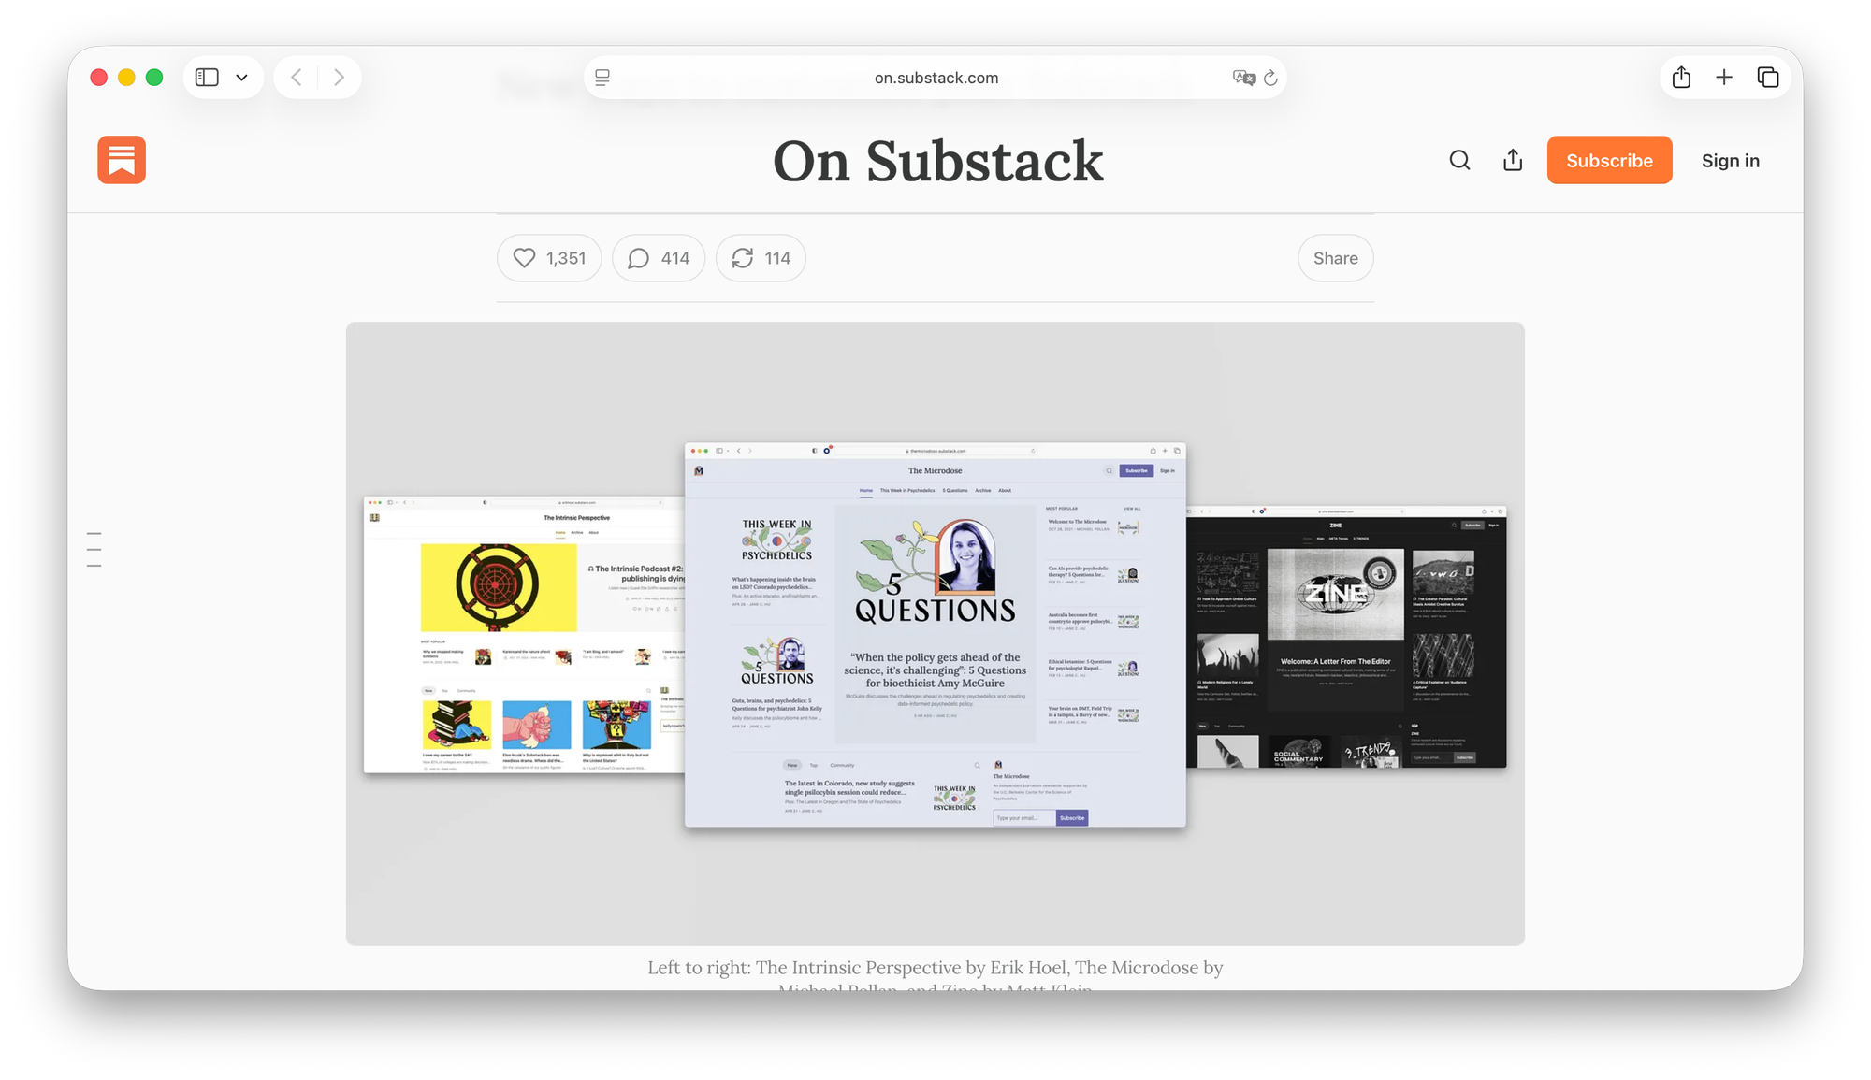Reload the page using the refresh icon

[x=1269, y=78]
